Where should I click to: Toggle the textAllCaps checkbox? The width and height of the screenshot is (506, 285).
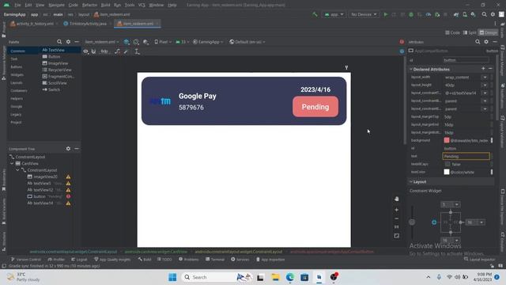[x=447, y=164]
